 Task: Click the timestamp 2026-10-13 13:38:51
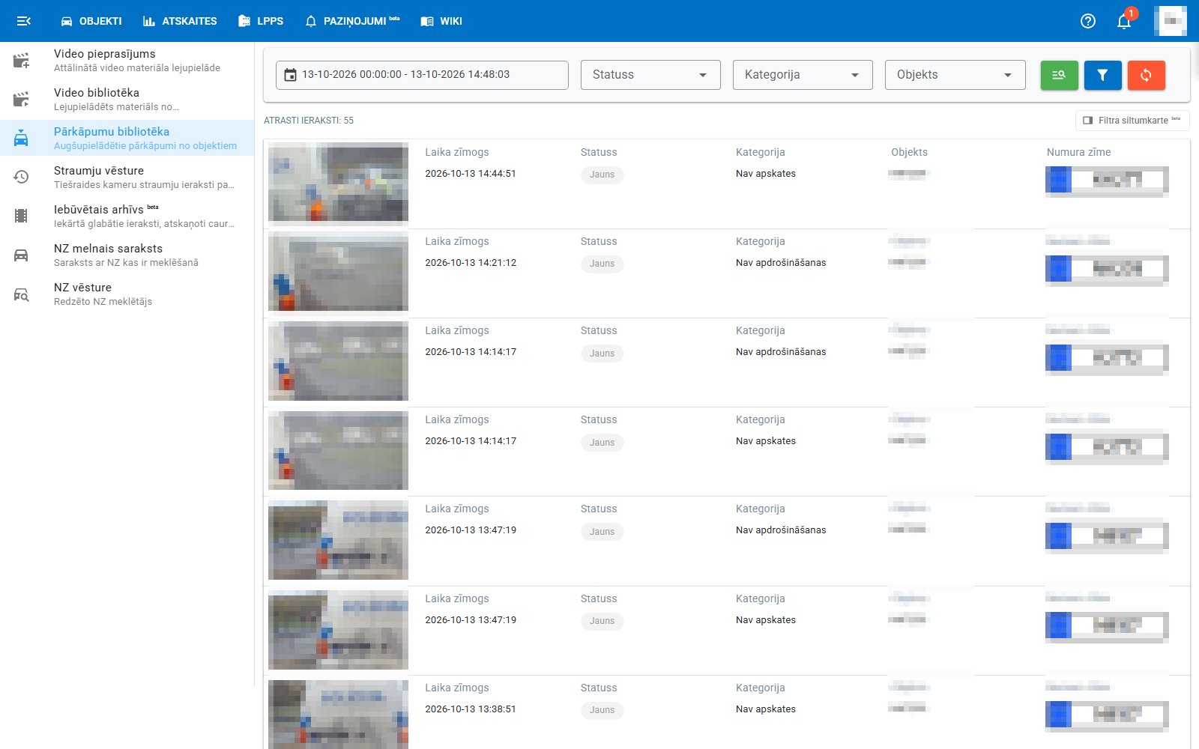click(471, 709)
